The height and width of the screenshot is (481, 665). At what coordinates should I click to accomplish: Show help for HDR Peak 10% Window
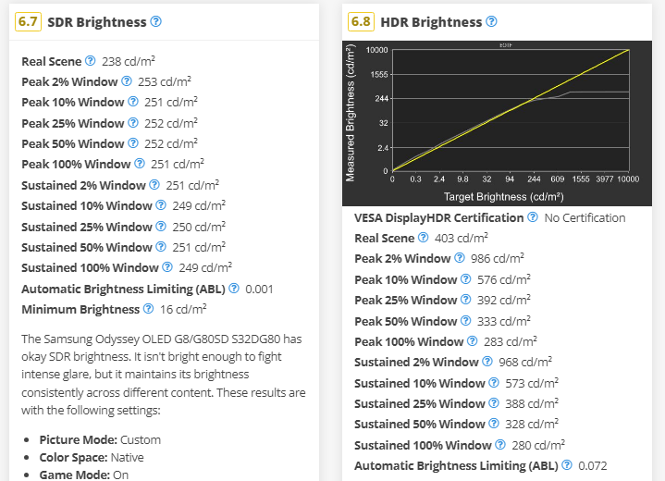[x=465, y=279]
